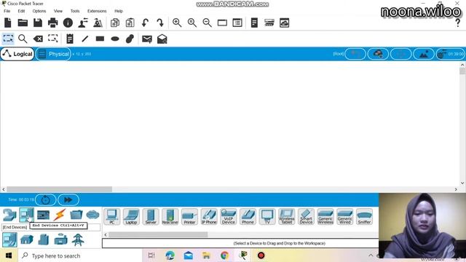
Task: Open a file with folder icon
Action: (x=23, y=23)
